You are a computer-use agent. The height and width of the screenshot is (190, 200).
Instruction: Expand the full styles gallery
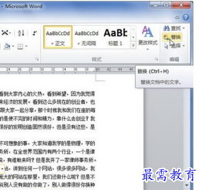[x=133, y=45]
